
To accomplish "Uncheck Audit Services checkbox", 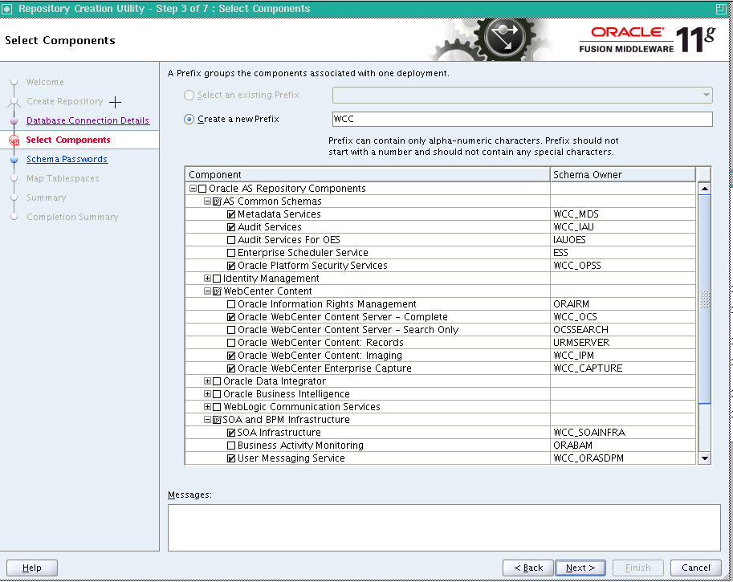I will point(231,227).
